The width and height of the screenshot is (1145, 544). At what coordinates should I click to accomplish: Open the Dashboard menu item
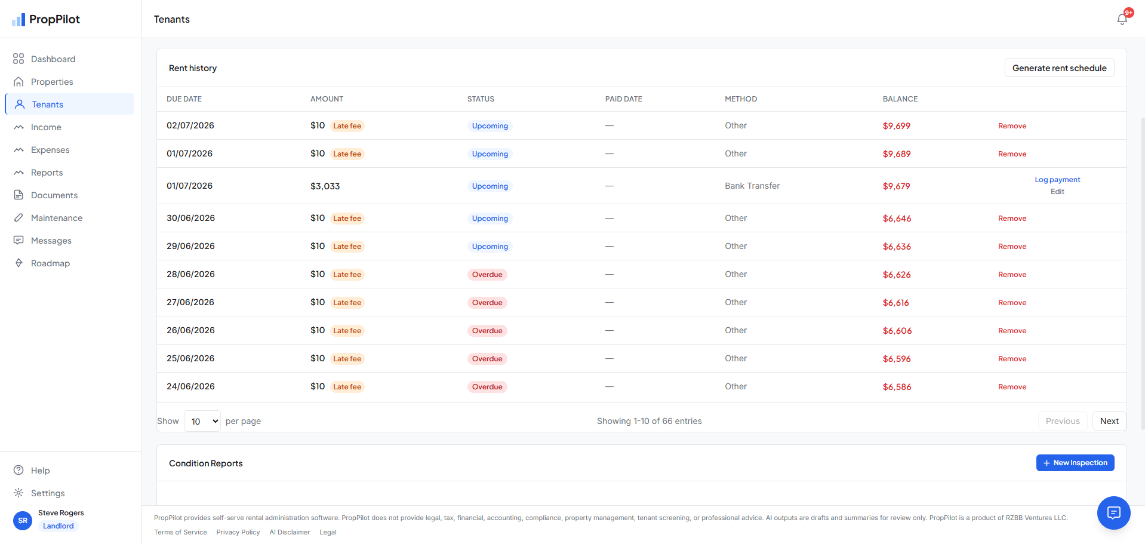tap(69, 59)
